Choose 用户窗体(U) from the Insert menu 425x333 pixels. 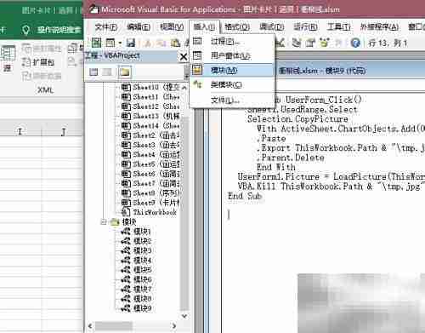coord(232,55)
